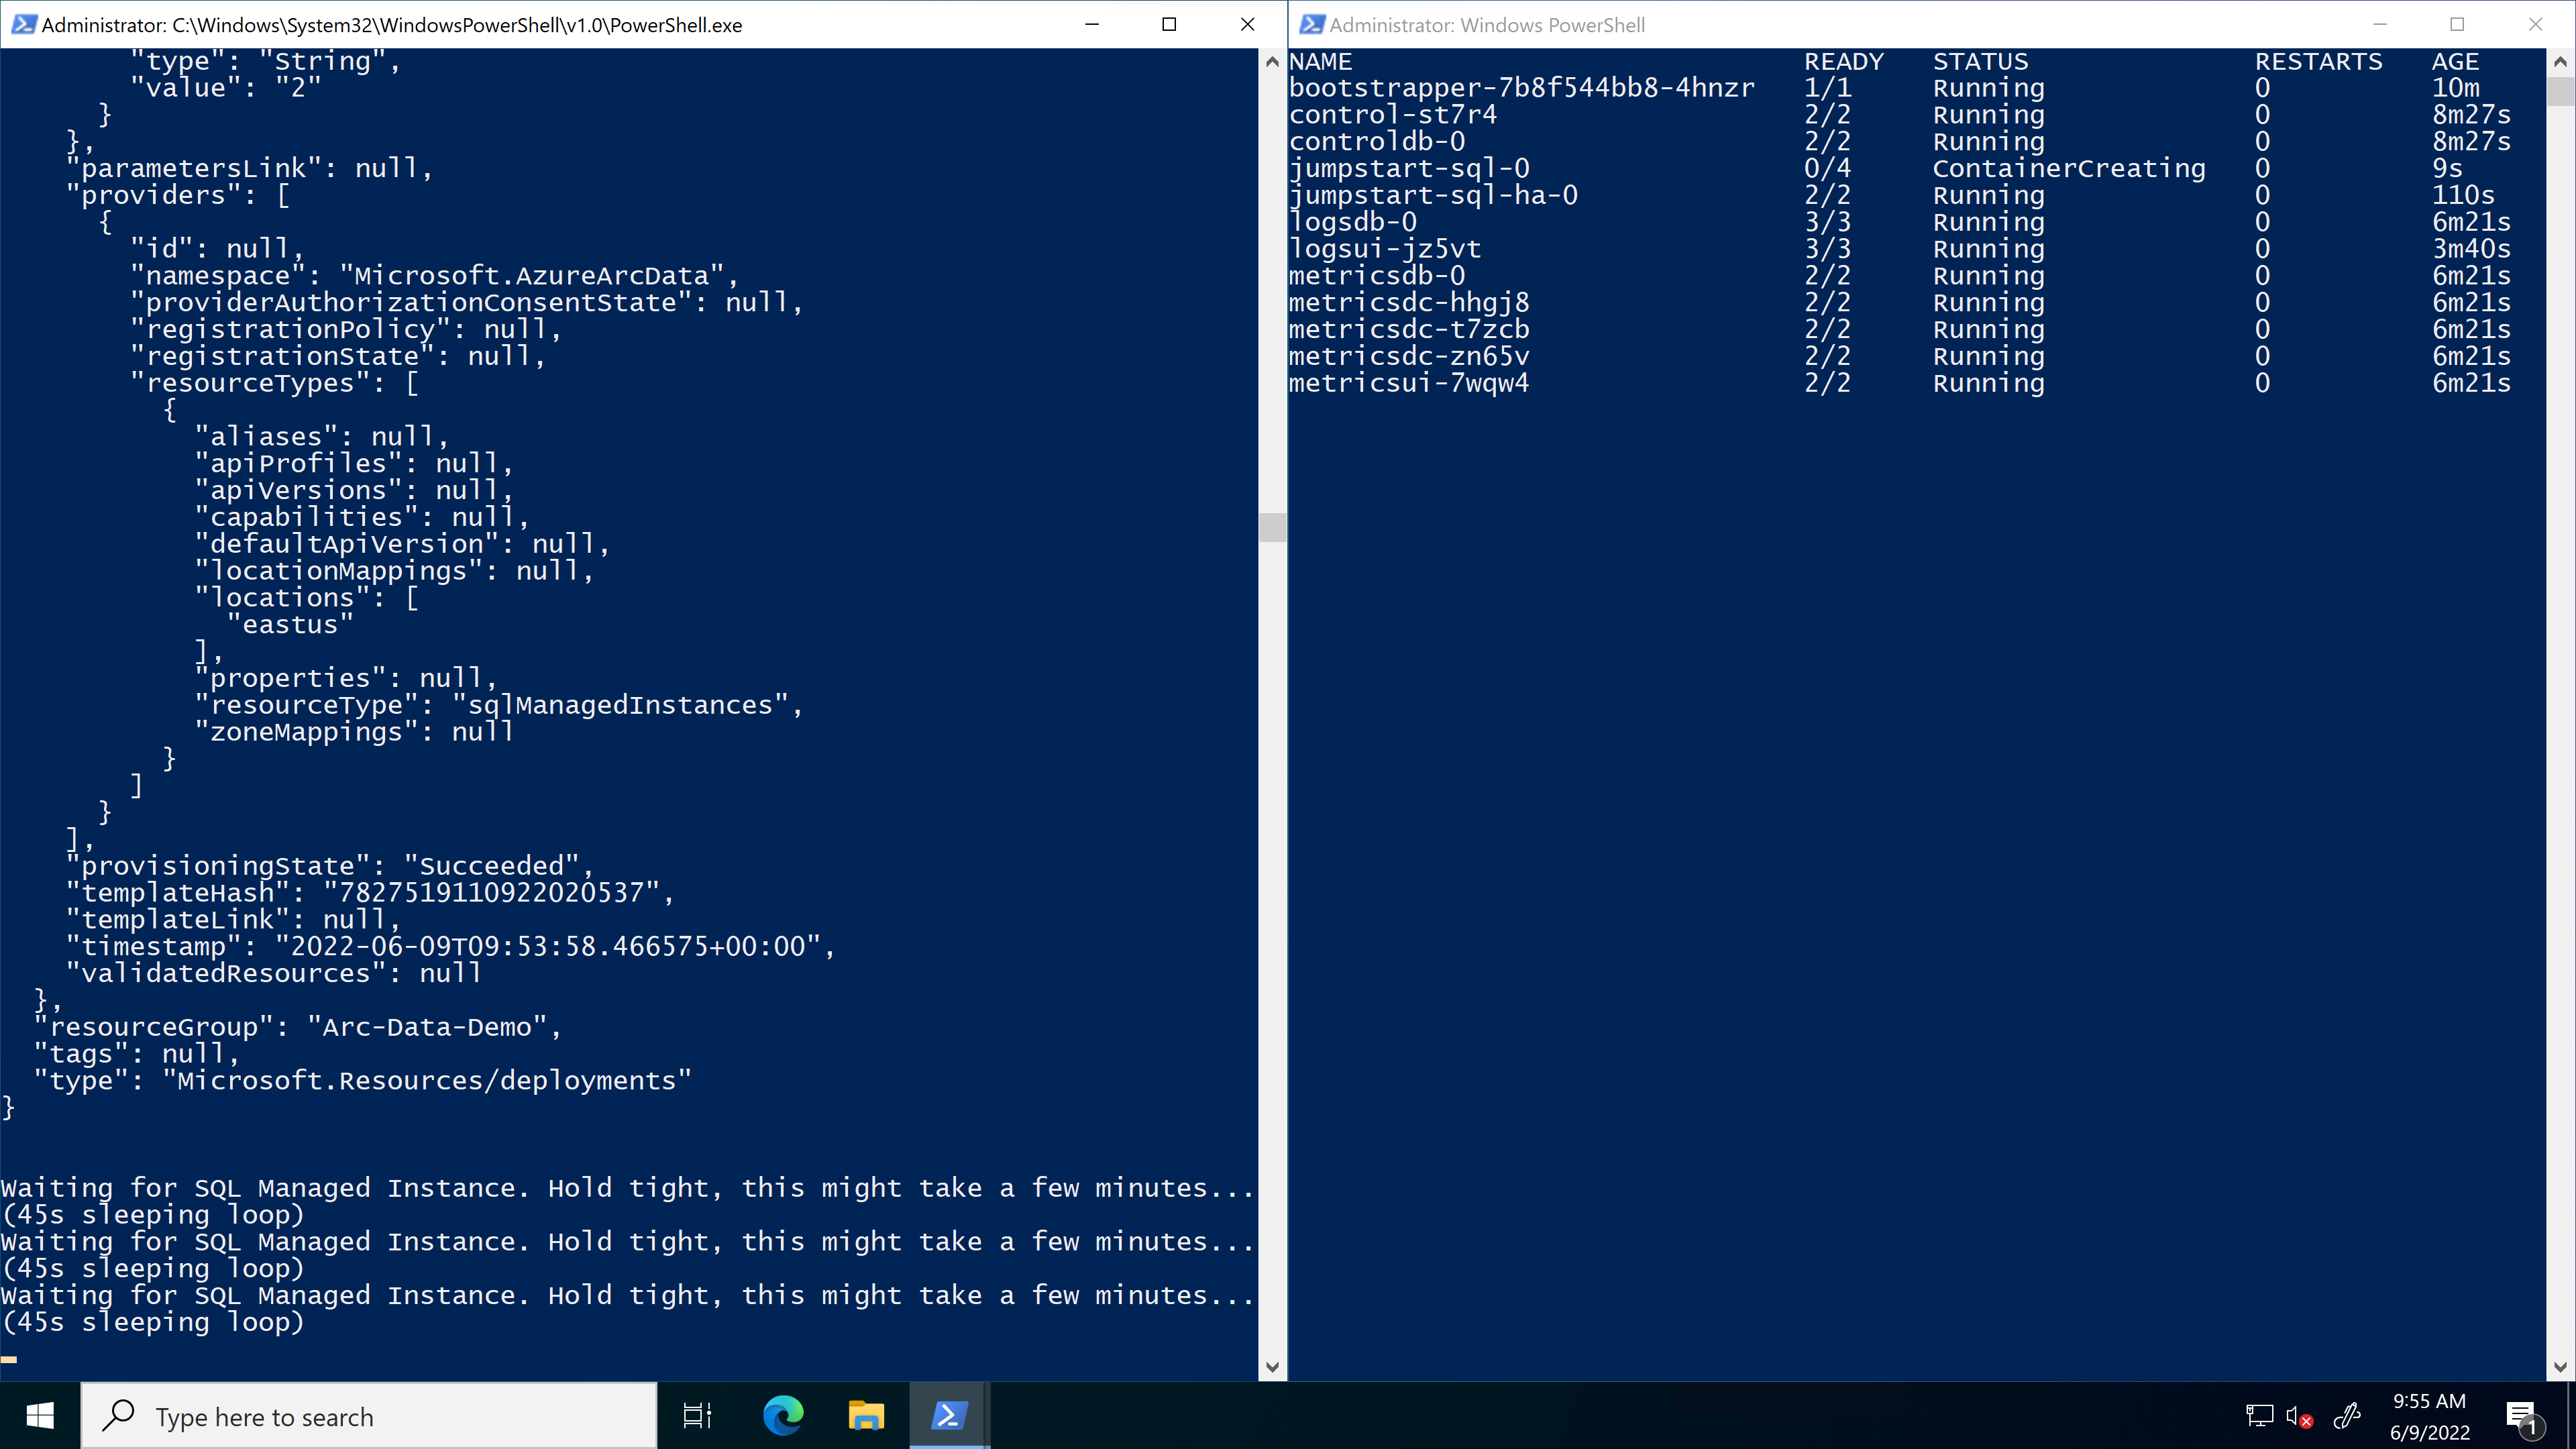
Task: Maximize the right Windows PowerShell window
Action: 2457,24
